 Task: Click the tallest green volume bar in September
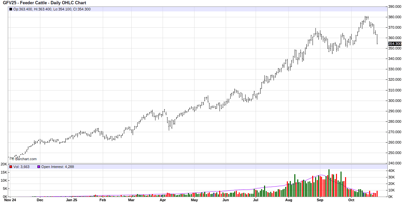click(329, 183)
